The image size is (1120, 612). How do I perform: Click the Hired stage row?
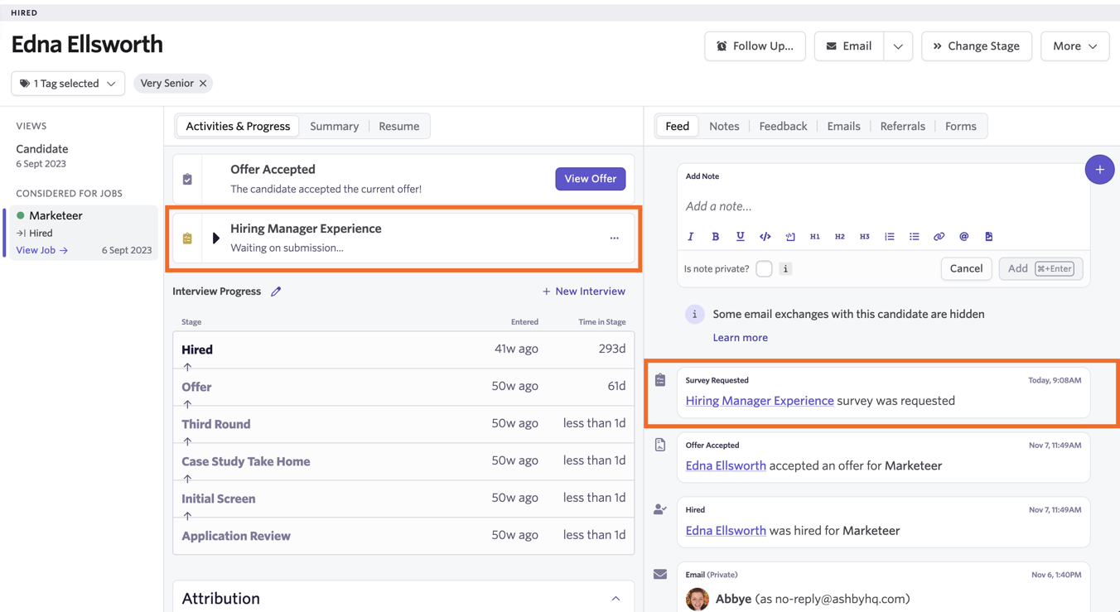(x=403, y=349)
